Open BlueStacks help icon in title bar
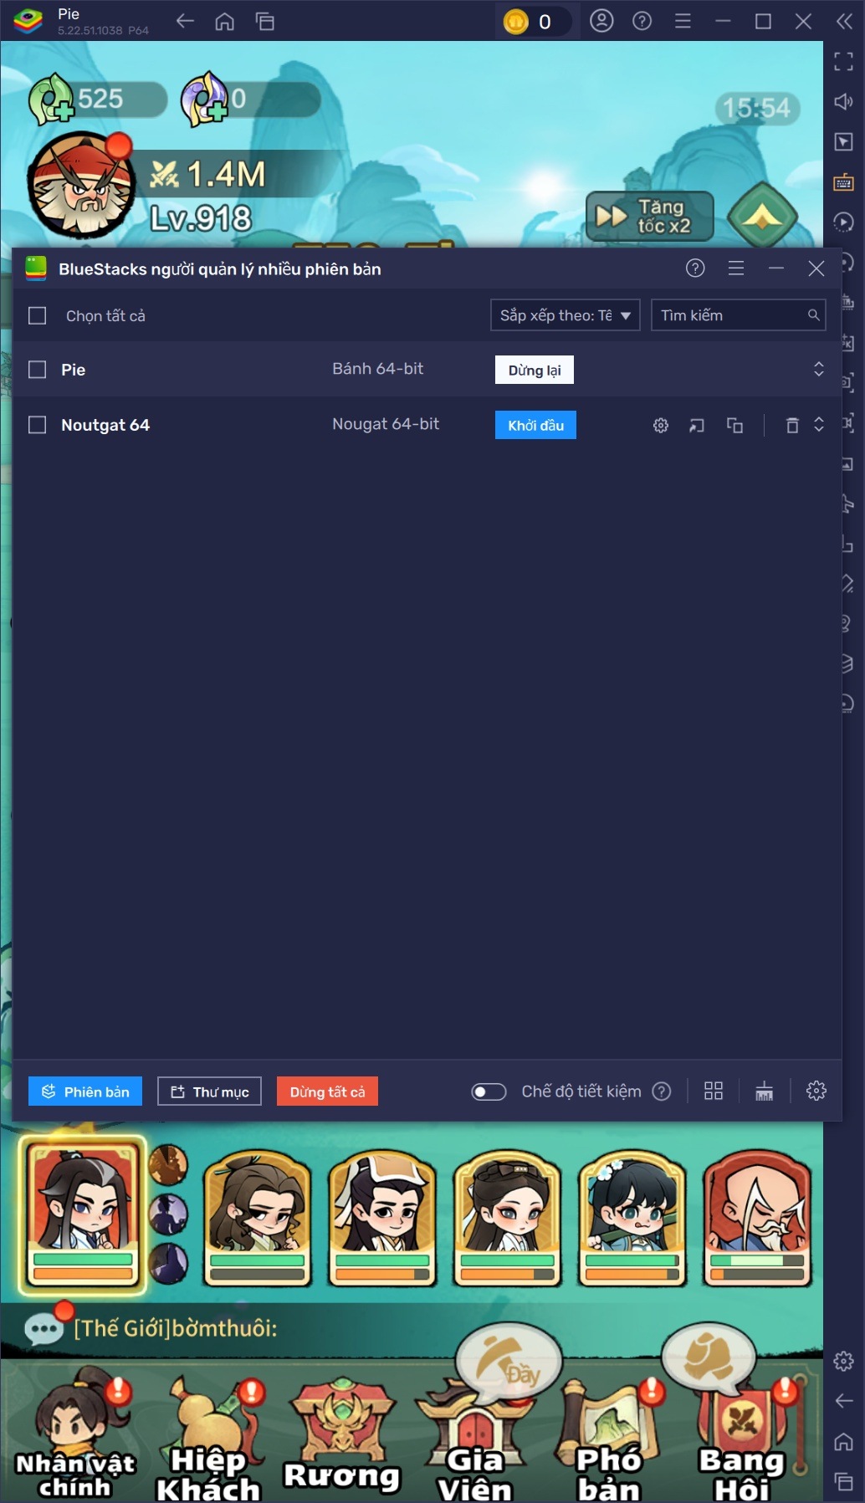This screenshot has height=1503, width=865. point(642,21)
